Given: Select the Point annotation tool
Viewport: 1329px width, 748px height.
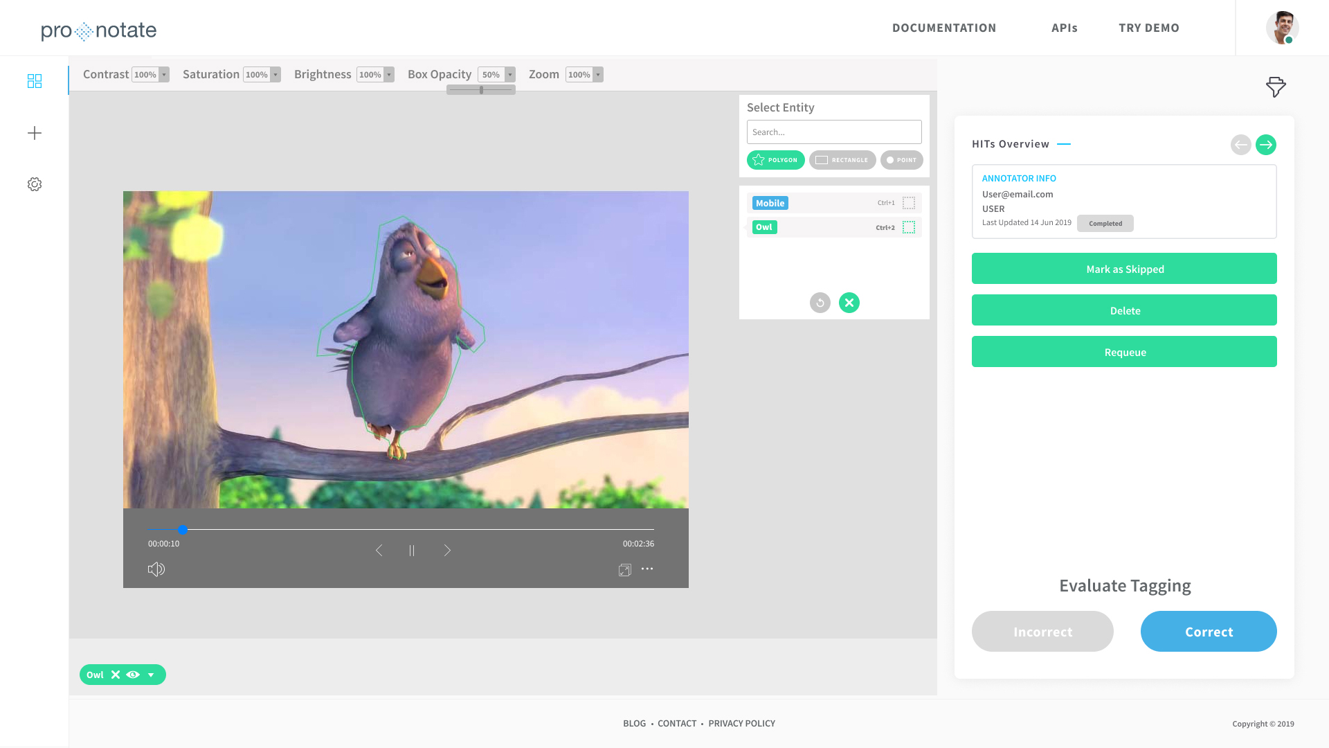Looking at the screenshot, I should pos(900,160).
